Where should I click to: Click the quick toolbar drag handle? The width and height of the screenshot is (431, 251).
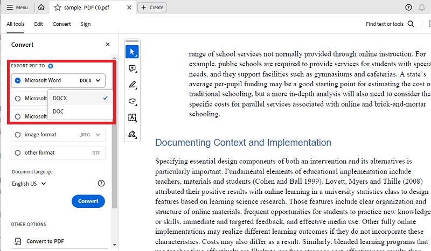[x=132, y=41]
